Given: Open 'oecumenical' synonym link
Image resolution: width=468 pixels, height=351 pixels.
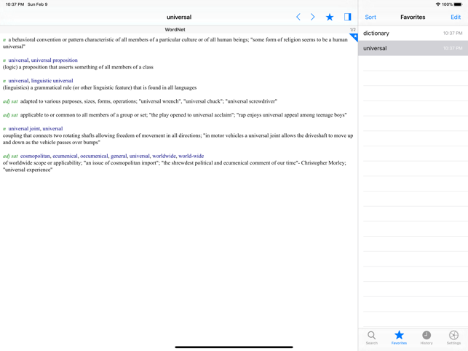Looking at the screenshot, I should [x=94, y=156].
